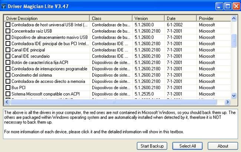The image size is (241, 152).
Task: Maximize the Driver Magician Lite window
Action: [228, 6]
